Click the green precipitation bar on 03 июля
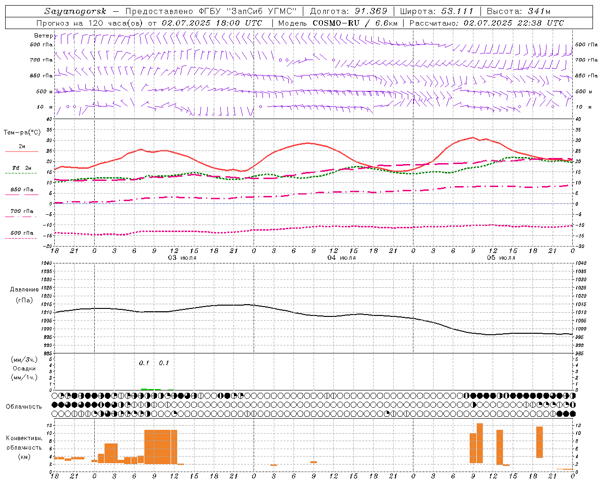Screen dimensions: 600x480 pyautogui.click(x=151, y=389)
